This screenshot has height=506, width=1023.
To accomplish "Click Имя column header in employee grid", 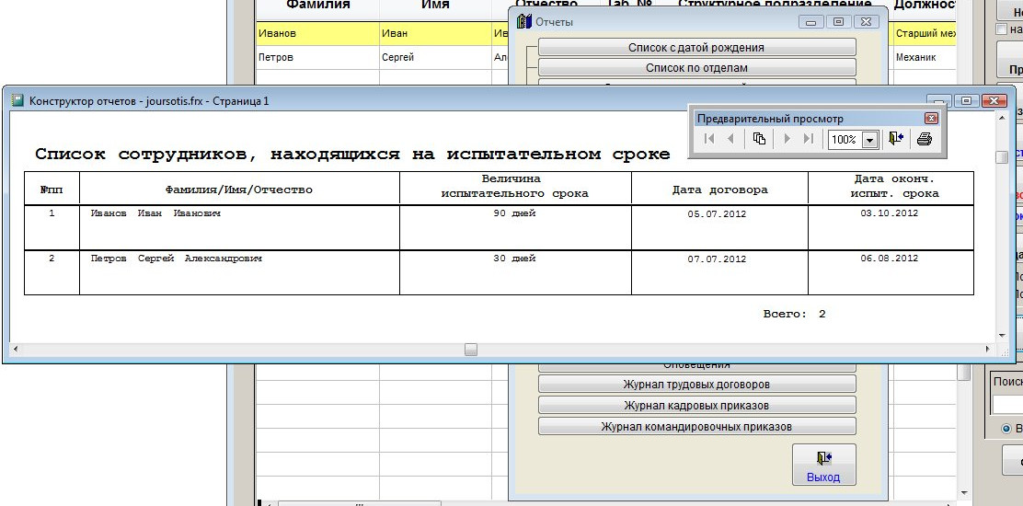I will point(436,6).
